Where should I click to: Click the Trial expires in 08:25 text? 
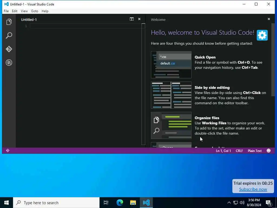253,183
